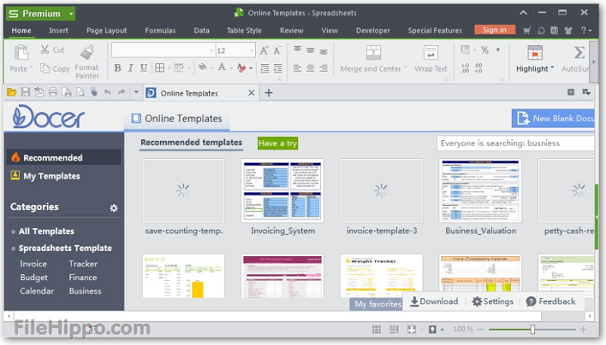Click the Print icon in quick toolbar
The image size is (606, 345).
53,92
